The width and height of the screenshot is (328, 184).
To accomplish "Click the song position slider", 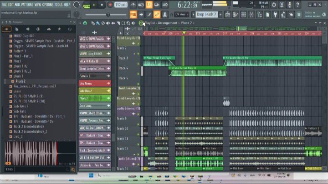I will coord(106,15).
